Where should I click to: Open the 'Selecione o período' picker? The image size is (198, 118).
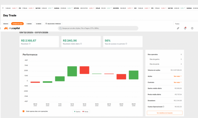point(53,24)
